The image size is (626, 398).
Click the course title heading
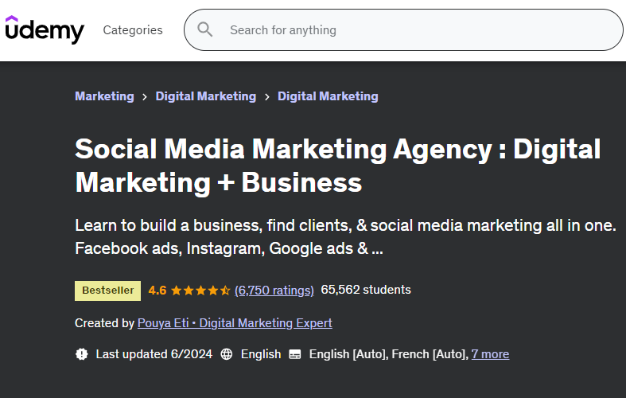[x=338, y=166]
